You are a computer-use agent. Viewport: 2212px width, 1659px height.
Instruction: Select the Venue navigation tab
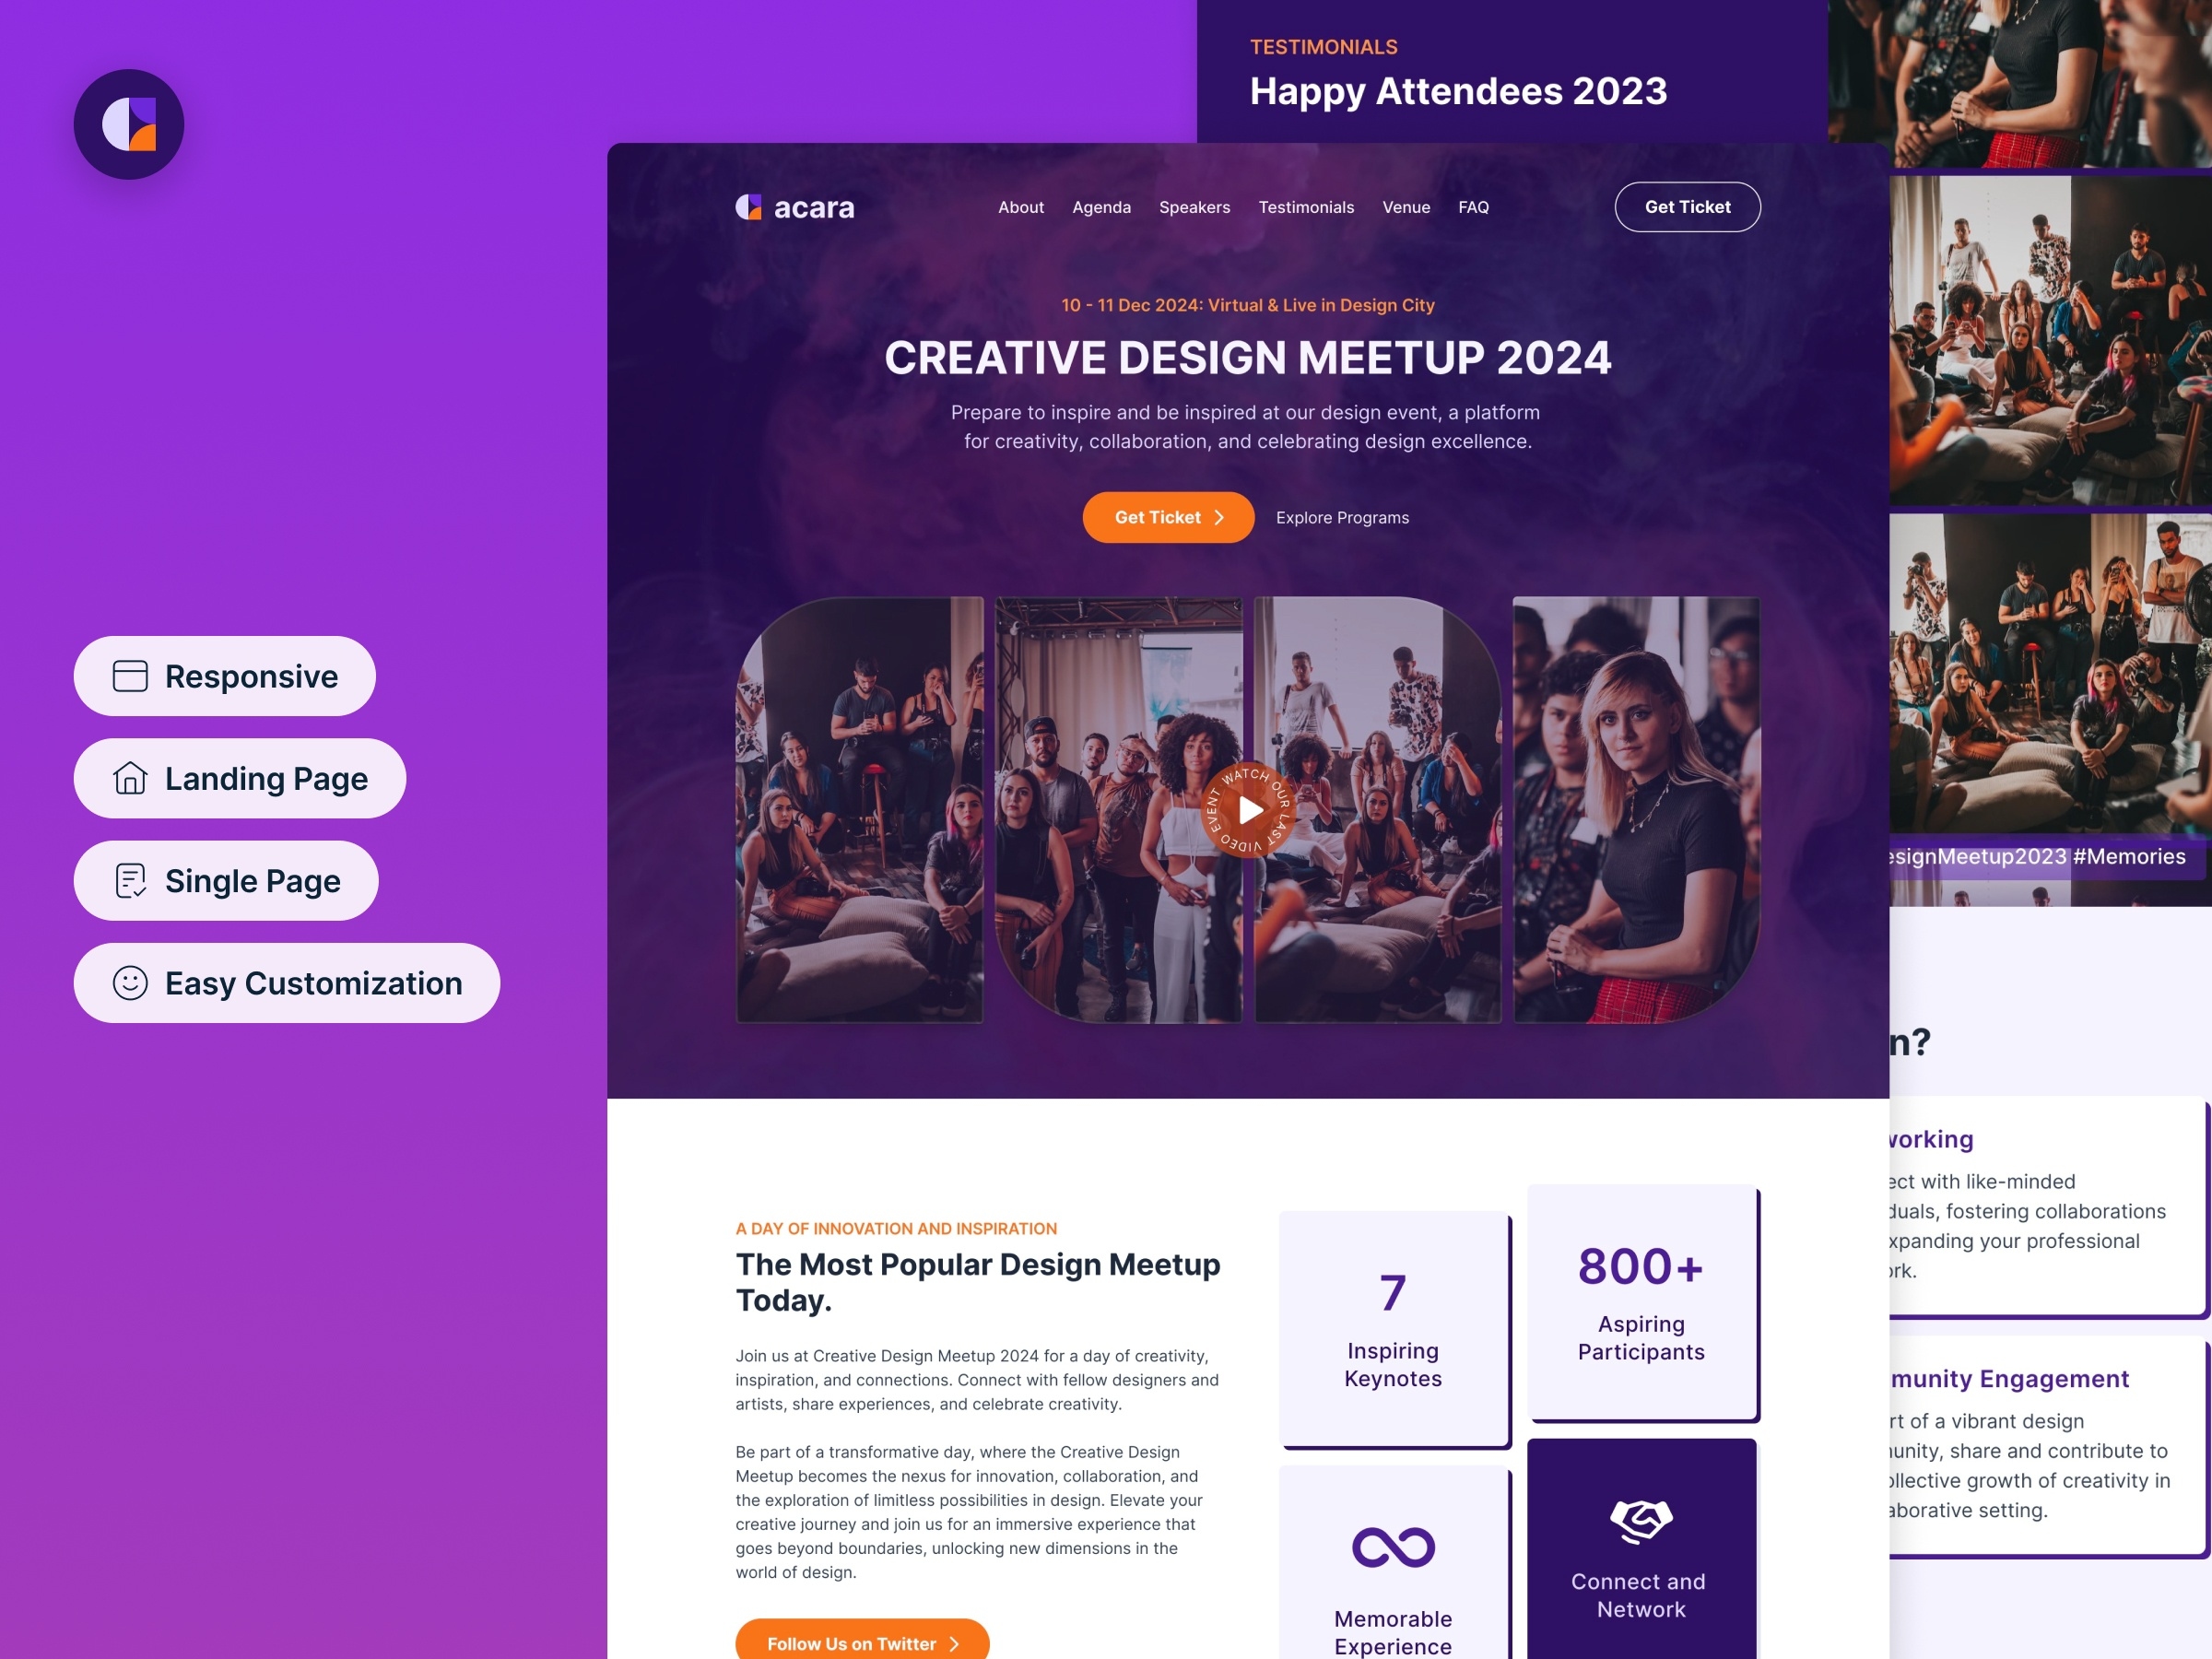pyautogui.click(x=1406, y=207)
